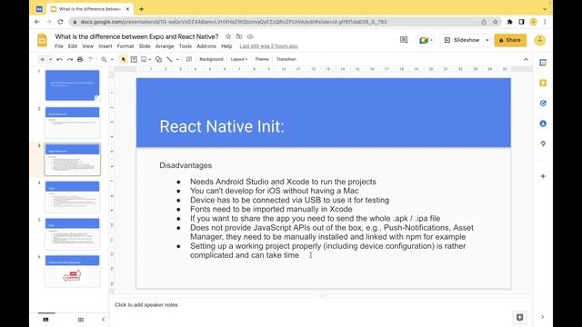
Task: Click the Slideshow button
Action: 462,40
